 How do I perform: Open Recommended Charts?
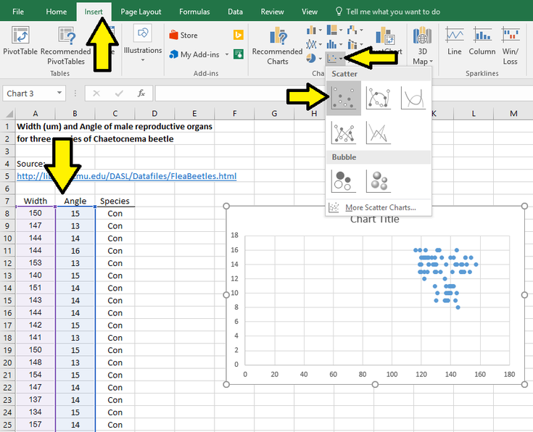tap(278, 46)
